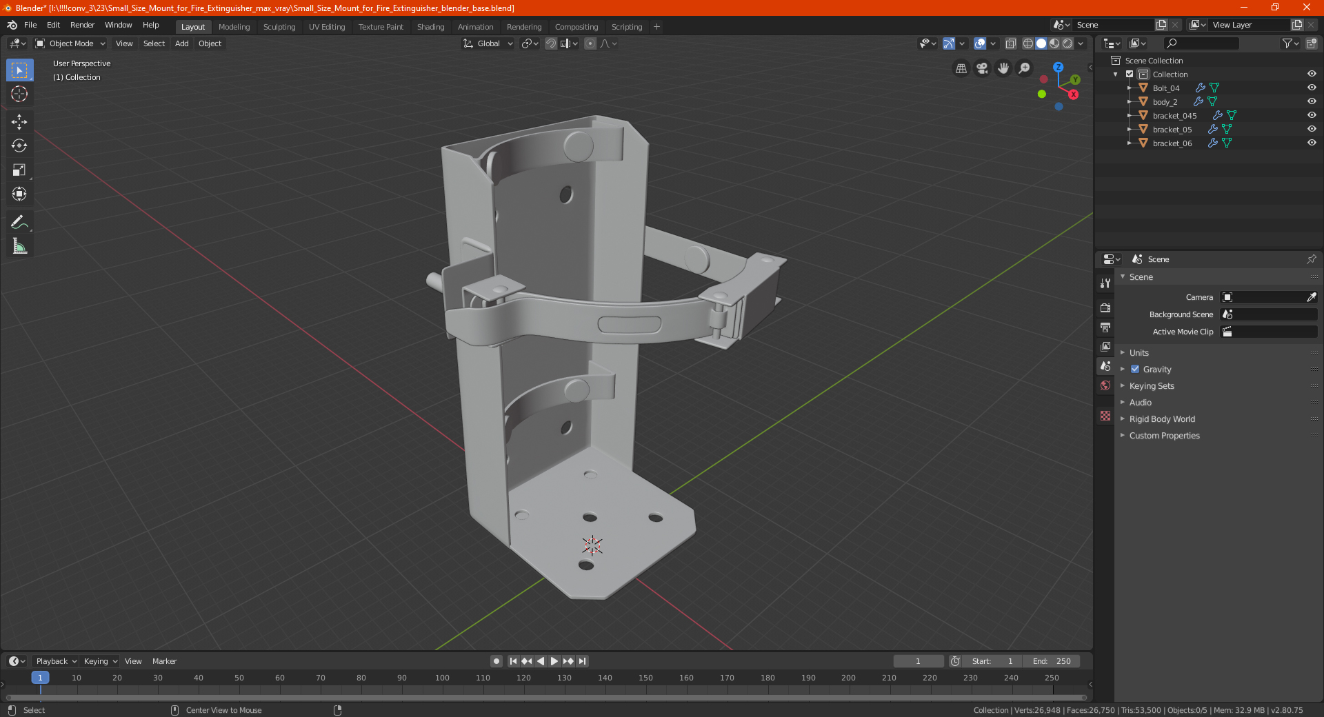Screen dimensions: 1324x717
Task: Switch to the Modeling workspace tab
Action: pos(234,27)
